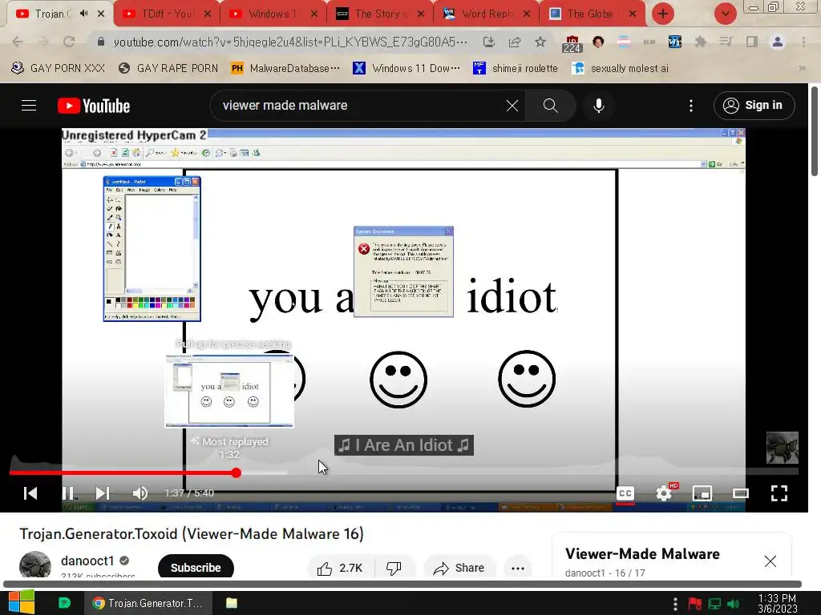Screen dimensions: 821x615
Task: Switch to Windows 1 YouTube tab
Action: [x=273, y=14]
